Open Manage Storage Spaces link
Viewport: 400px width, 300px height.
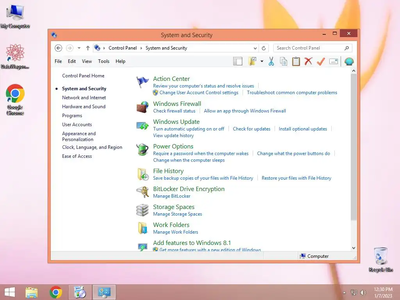tap(178, 214)
